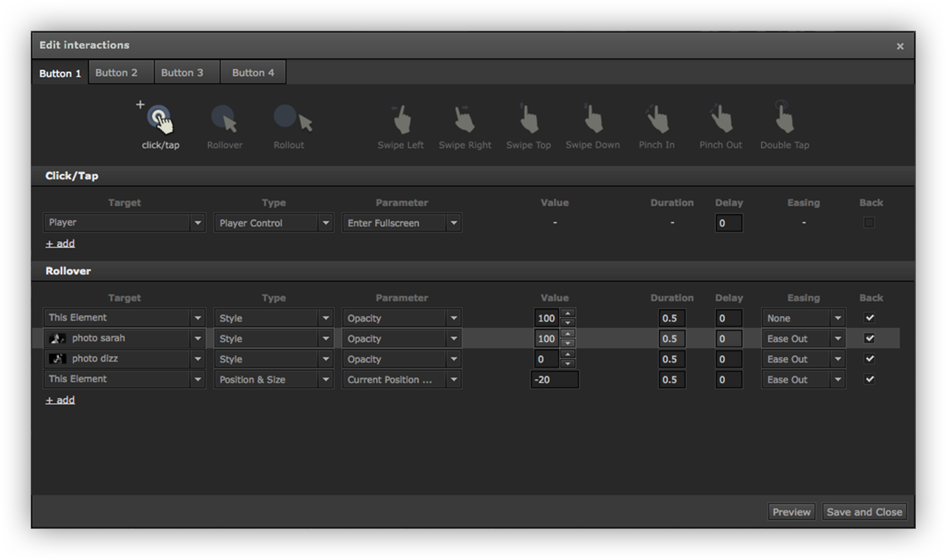
Task: Choose the Pinch In gesture icon
Action: tap(656, 120)
